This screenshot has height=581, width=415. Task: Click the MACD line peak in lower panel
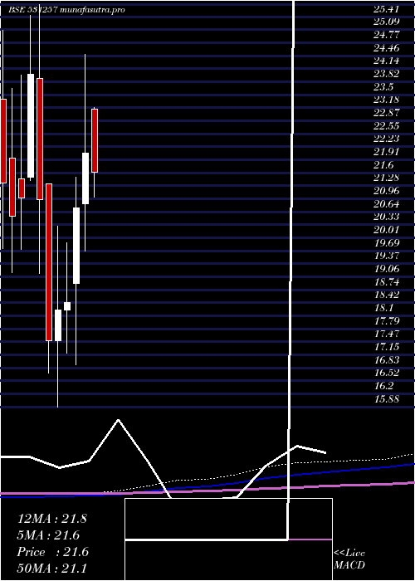tap(118, 420)
